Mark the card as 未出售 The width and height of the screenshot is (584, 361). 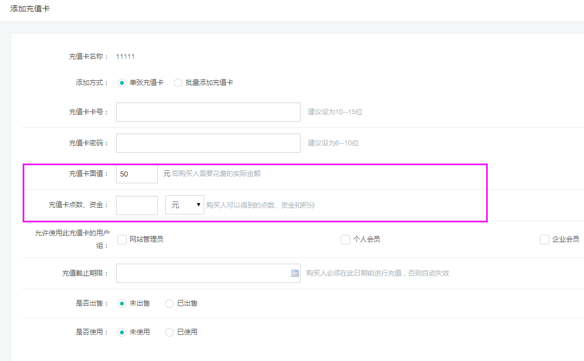[x=122, y=303]
